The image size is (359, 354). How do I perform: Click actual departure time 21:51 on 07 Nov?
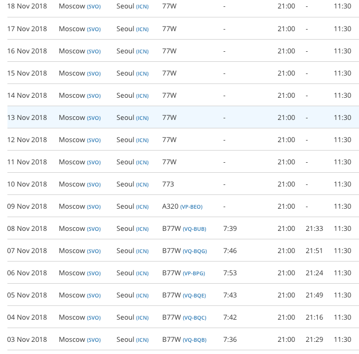pos(314,250)
